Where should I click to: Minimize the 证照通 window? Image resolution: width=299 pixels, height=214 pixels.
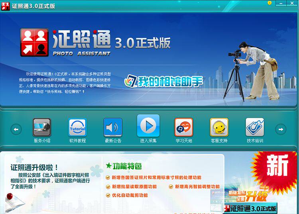coord(281,3)
